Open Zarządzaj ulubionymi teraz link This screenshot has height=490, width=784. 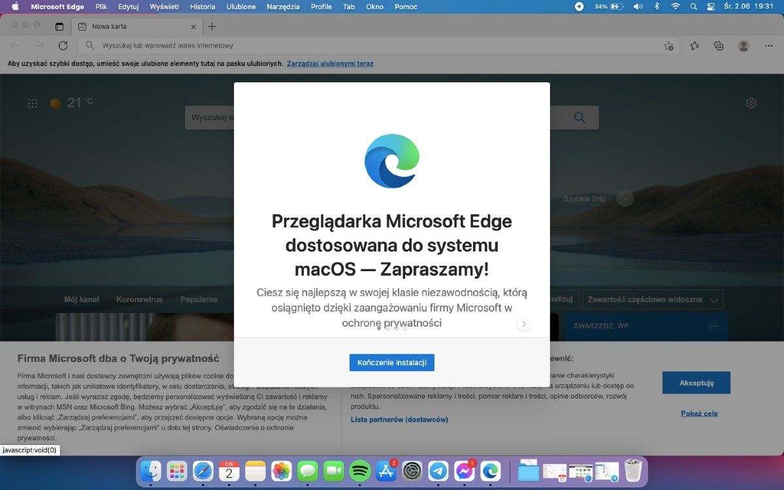(x=330, y=63)
